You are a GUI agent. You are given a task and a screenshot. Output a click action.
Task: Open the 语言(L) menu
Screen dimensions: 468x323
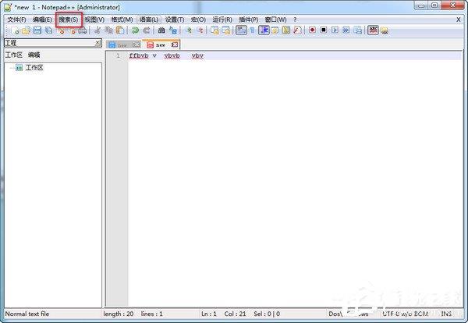coord(149,20)
